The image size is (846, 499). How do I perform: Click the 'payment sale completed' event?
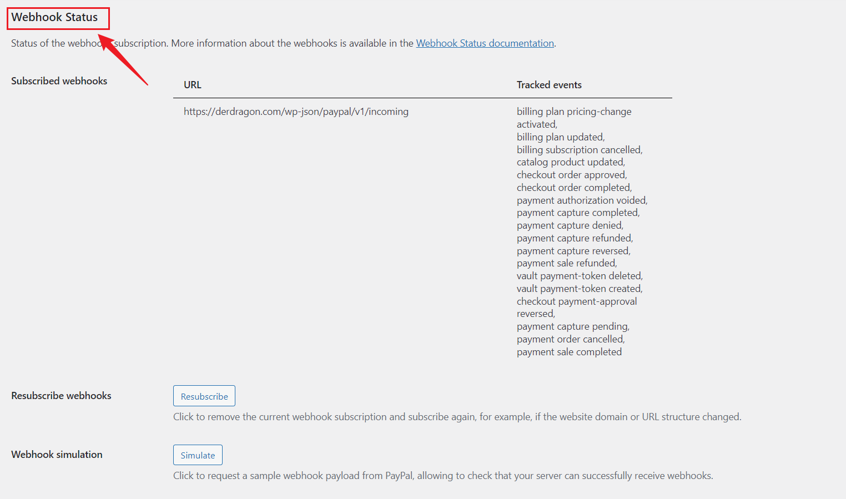point(569,352)
